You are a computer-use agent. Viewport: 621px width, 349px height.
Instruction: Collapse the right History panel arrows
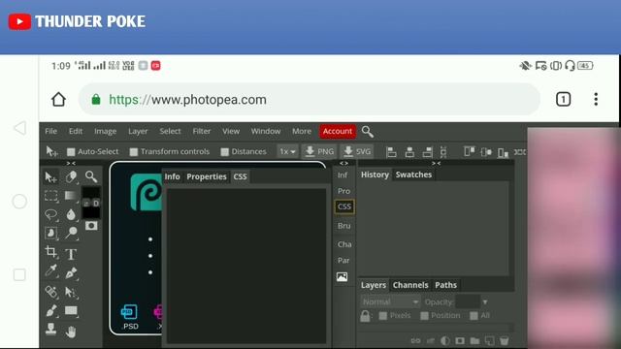click(x=436, y=164)
